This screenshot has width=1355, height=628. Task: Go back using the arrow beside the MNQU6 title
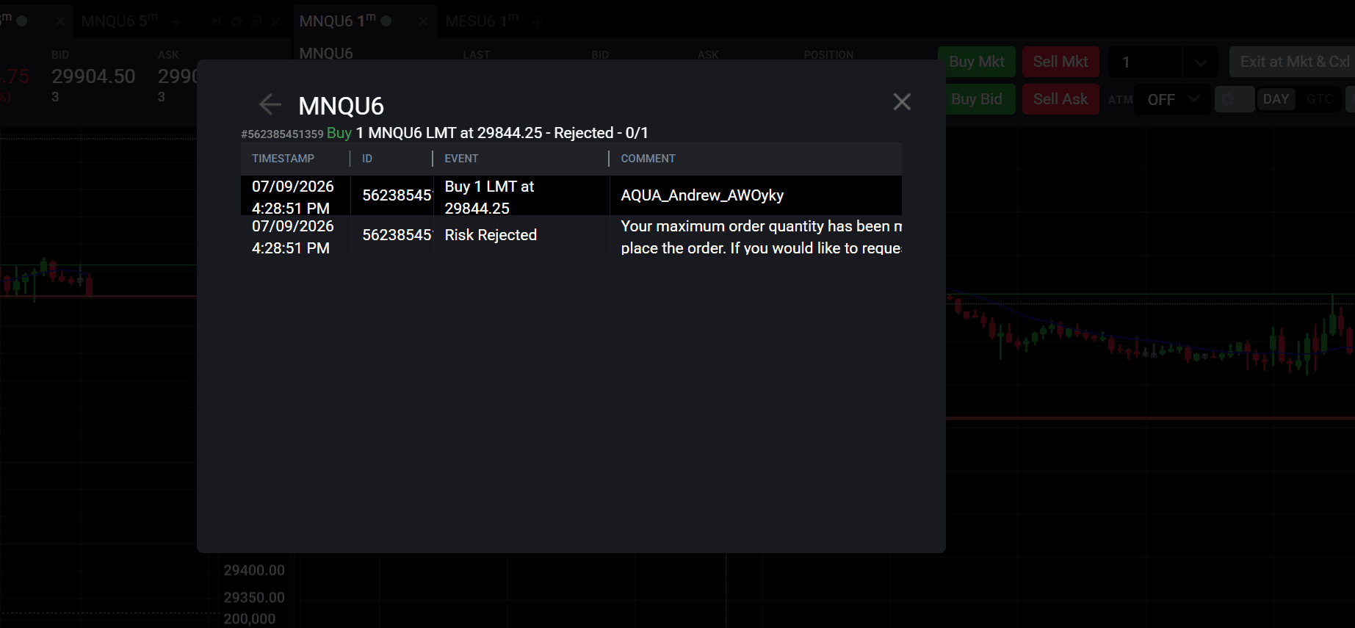tap(270, 104)
